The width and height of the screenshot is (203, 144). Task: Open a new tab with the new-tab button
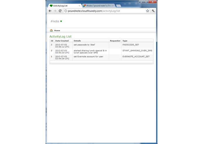(119, 6)
